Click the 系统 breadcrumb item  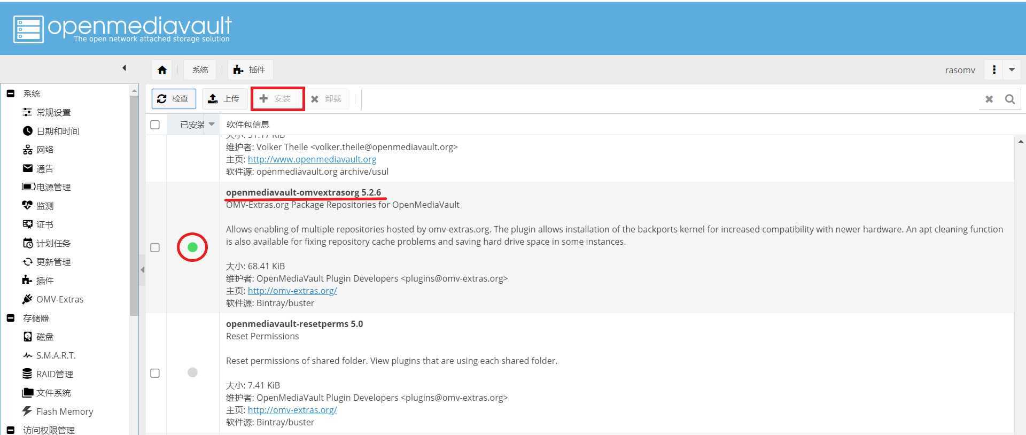[200, 70]
